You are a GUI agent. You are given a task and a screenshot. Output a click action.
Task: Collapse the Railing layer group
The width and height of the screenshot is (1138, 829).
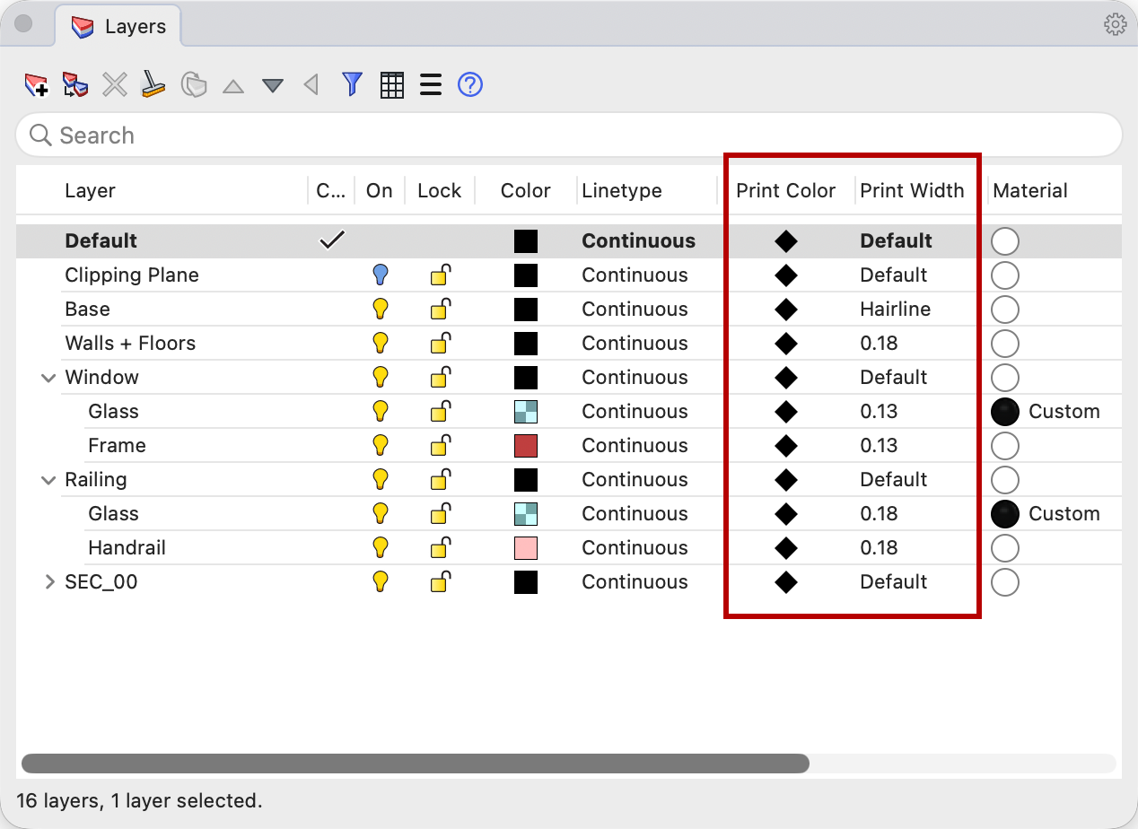click(48, 481)
